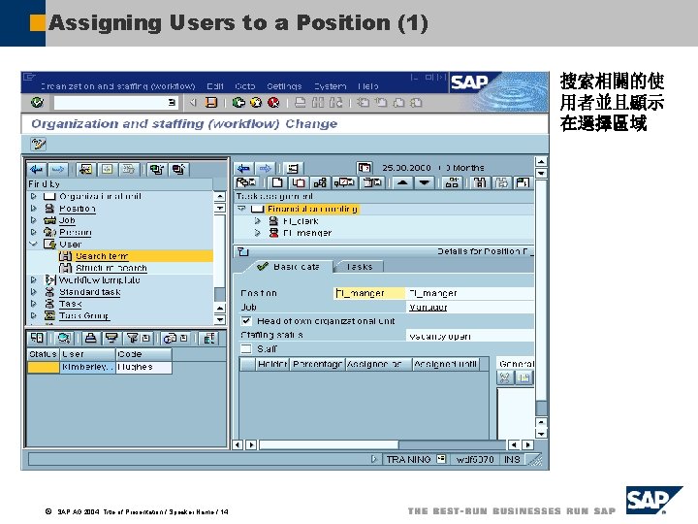Expand the Standard task node

pos(34,292)
